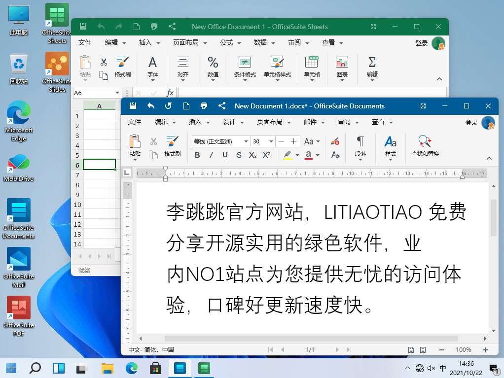
Task: Open the File menu in Documents
Action: (x=134, y=122)
